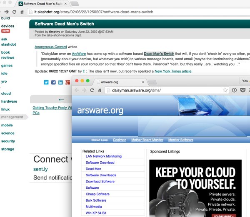Click the forward arrow in the Slashdot window
250x217 pixels.
pos(6,12)
